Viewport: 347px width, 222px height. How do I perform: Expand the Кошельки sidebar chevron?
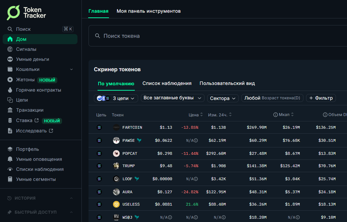click(71, 69)
